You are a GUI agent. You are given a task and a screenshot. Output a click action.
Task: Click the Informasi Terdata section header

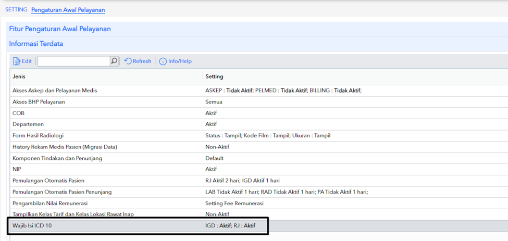(36, 44)
